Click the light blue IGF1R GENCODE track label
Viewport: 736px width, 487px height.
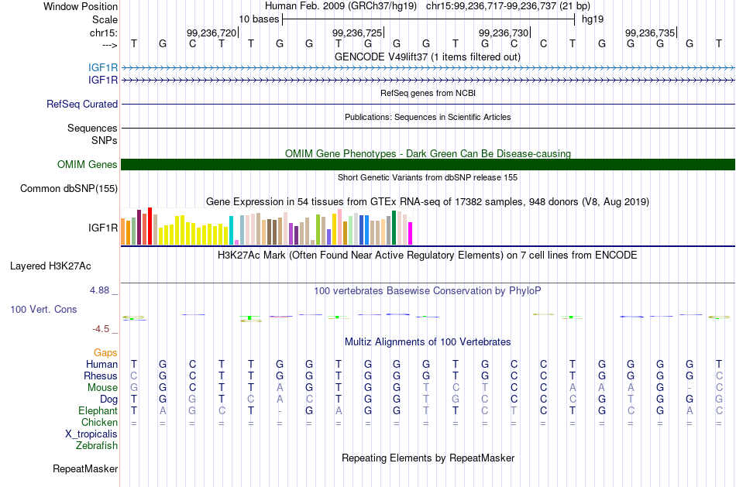click(103, 67)
